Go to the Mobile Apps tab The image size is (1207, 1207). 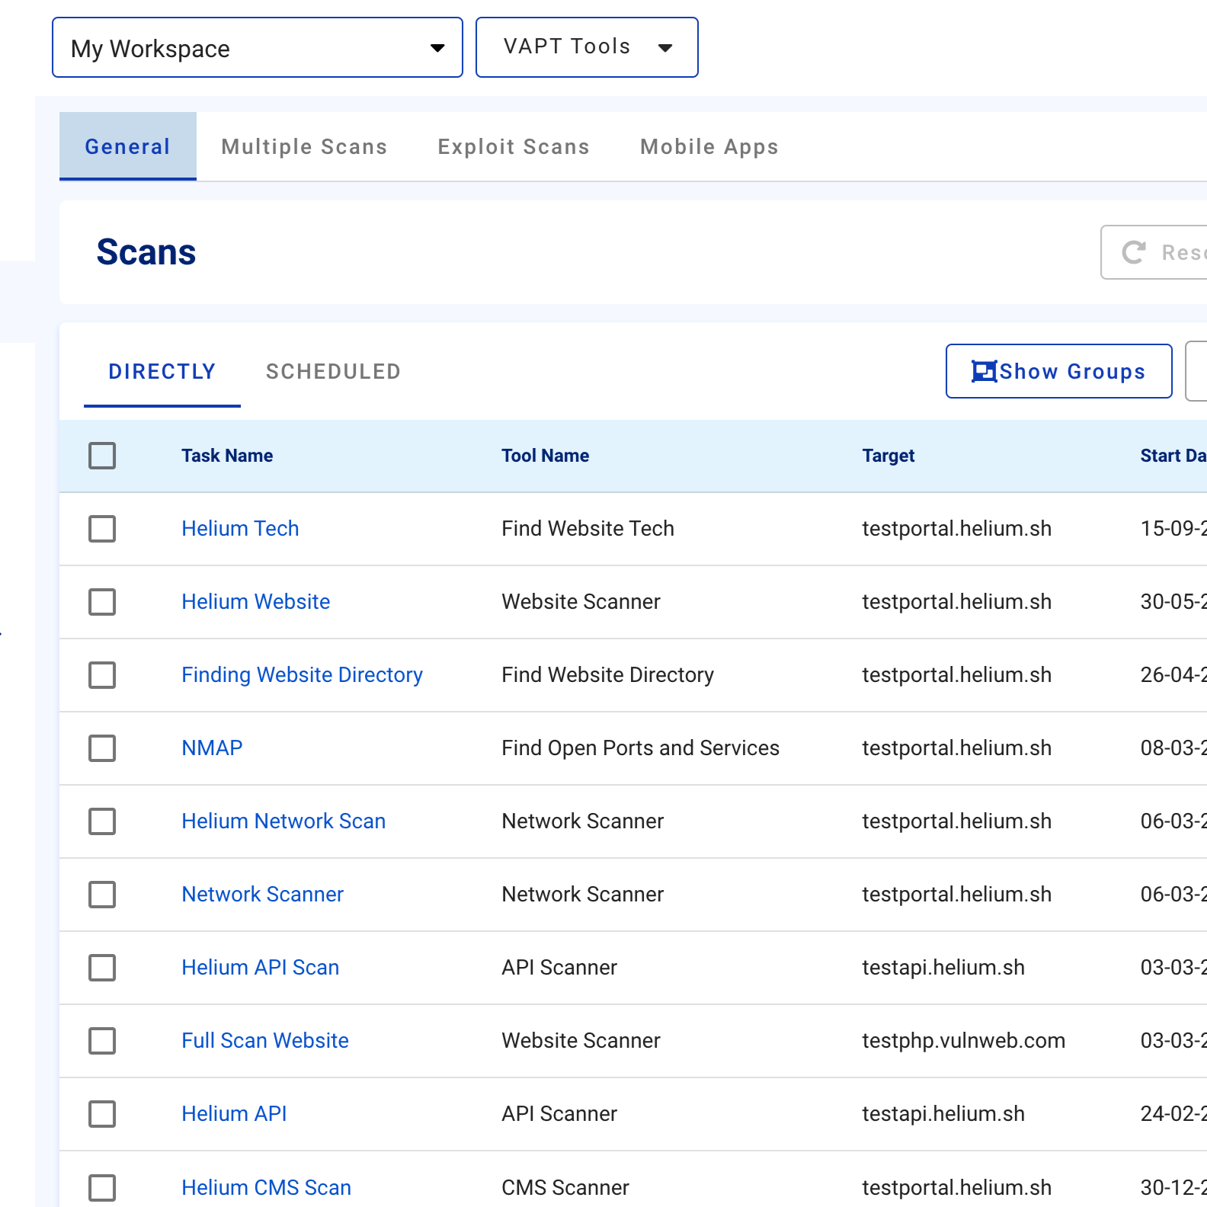(709, 146)
